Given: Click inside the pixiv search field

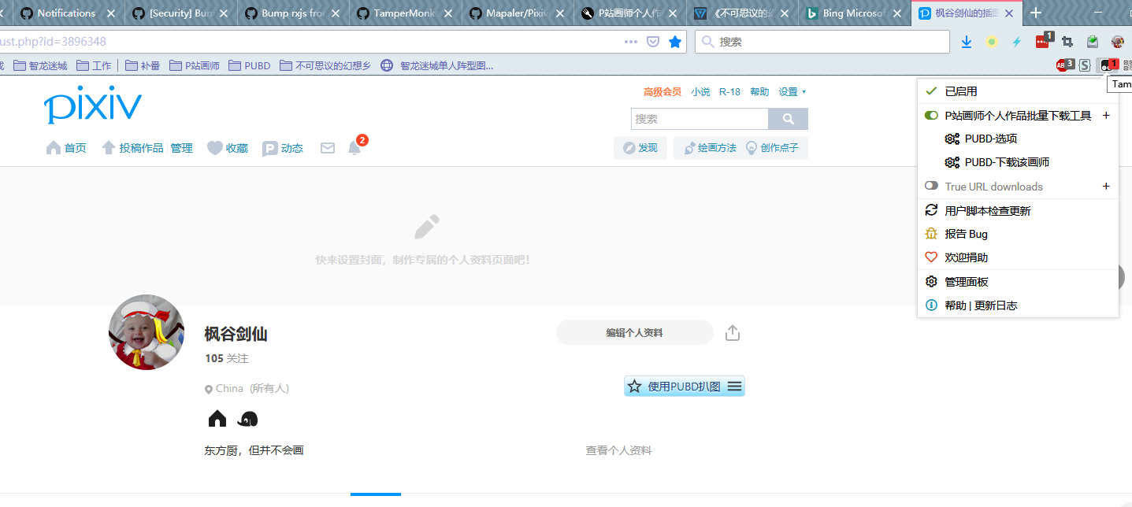Looking at the screenshot, I should [700, 118].
